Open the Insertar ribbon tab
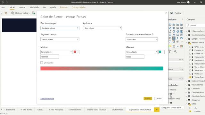205x115 pixels. pos(22,7)
